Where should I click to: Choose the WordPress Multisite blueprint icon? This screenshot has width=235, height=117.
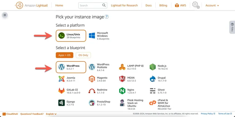pyautogui.click(x=92, y=67)
